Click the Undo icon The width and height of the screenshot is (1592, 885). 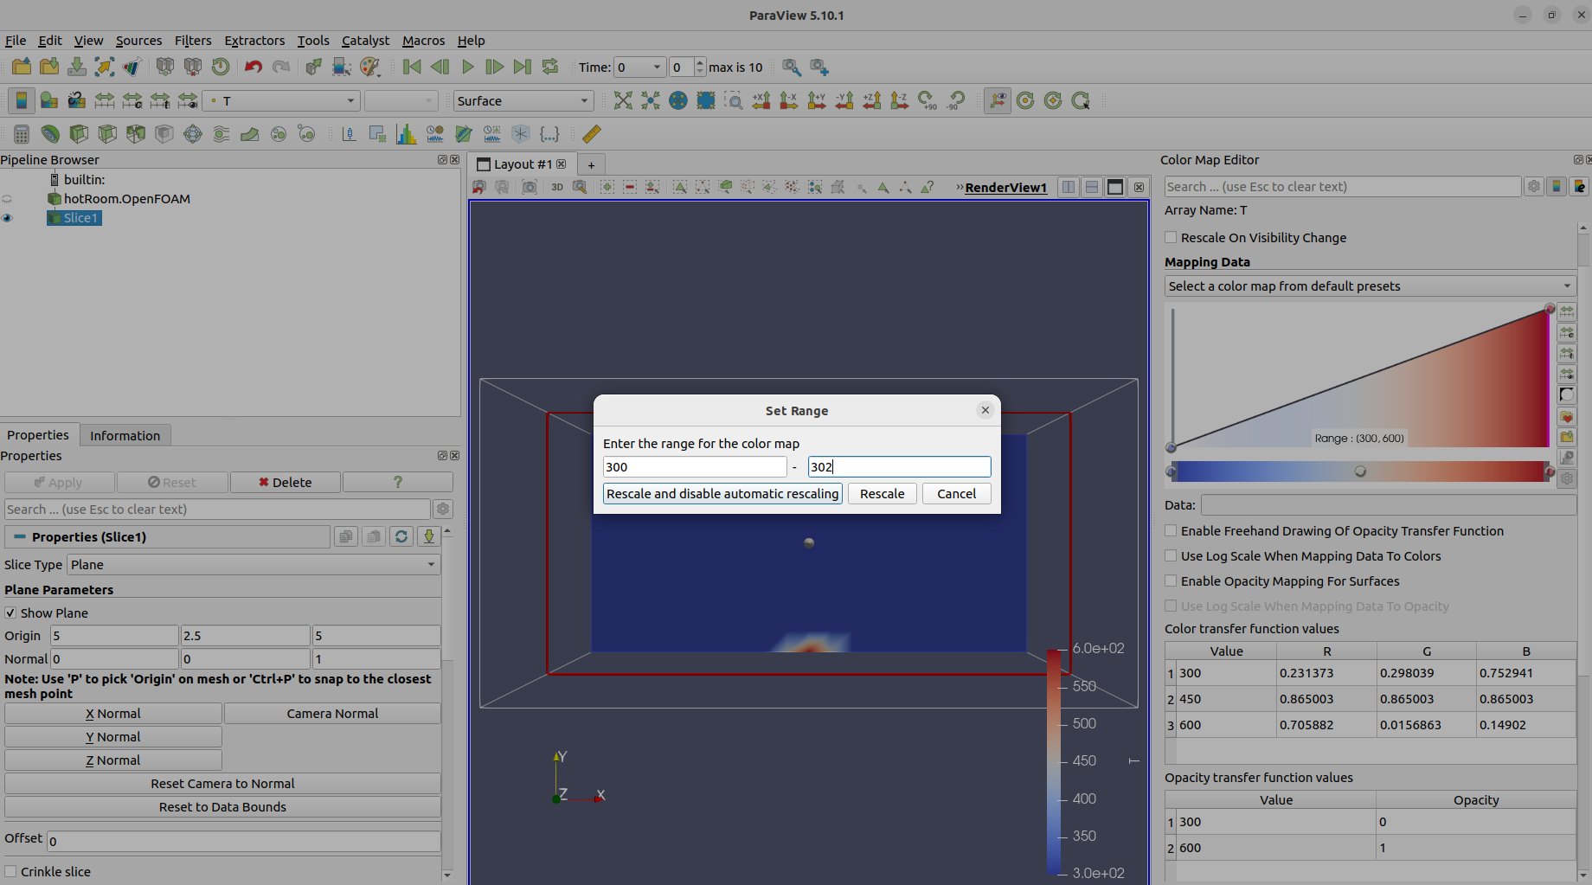click(x=253, y=67)
